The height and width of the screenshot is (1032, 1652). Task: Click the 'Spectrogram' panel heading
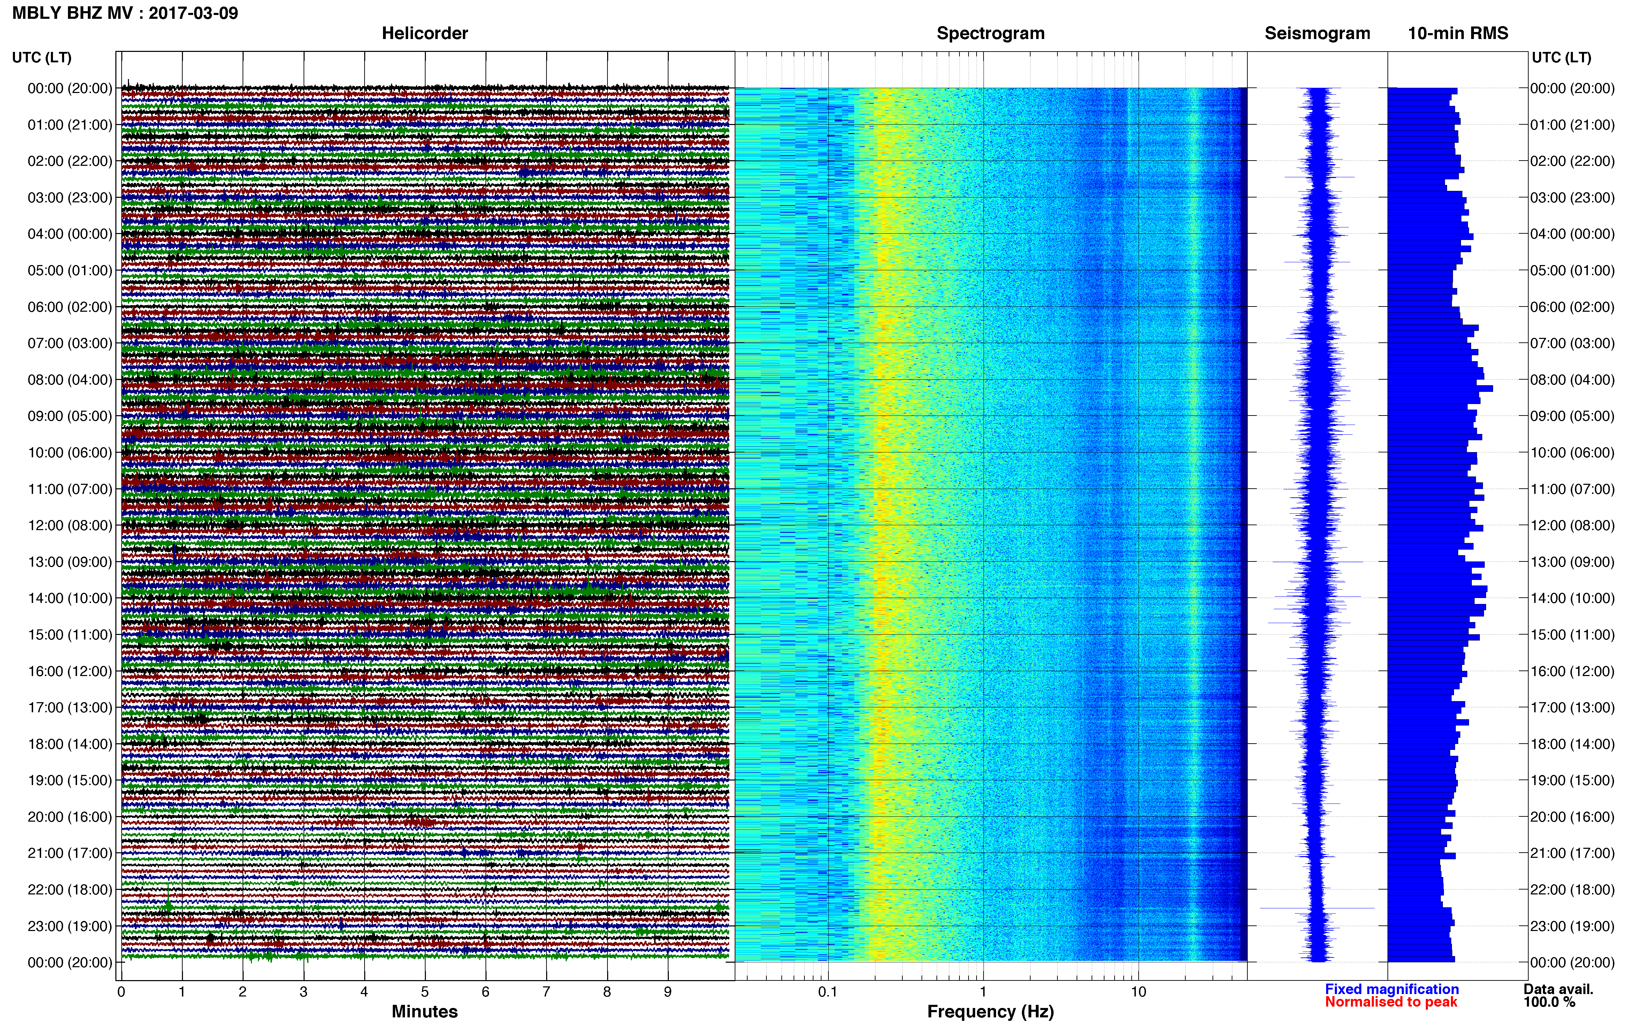(990, 33)
